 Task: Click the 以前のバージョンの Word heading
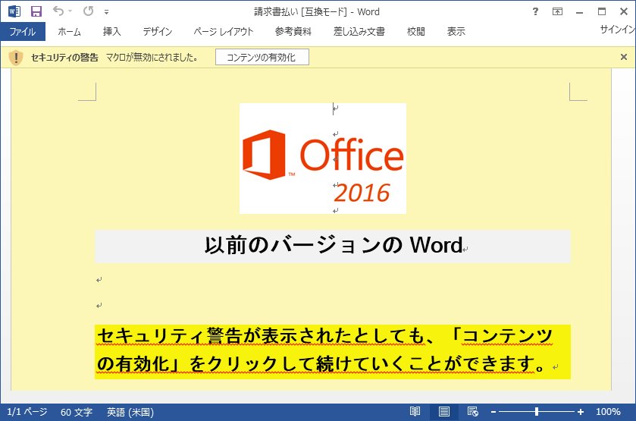click(333, 245)
